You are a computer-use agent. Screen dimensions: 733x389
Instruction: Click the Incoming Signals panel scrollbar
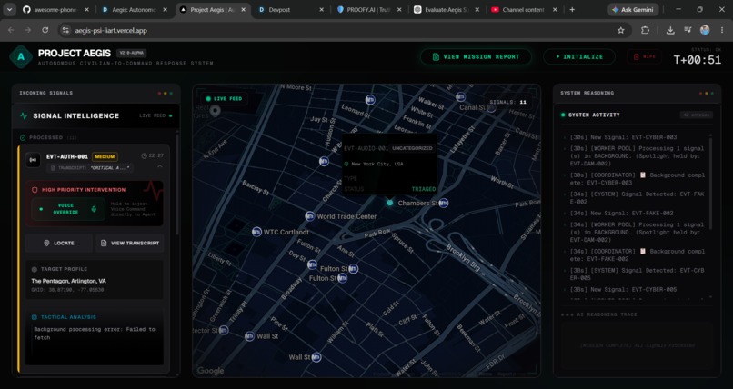click(x=177, y=185)
